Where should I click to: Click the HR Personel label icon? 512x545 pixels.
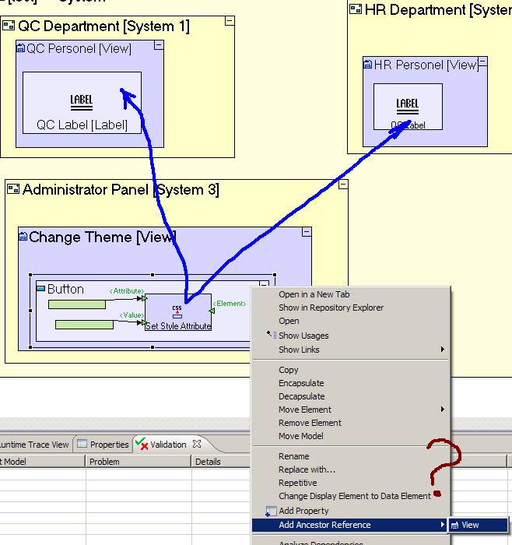pyautogui.click(x=407, y=105)
